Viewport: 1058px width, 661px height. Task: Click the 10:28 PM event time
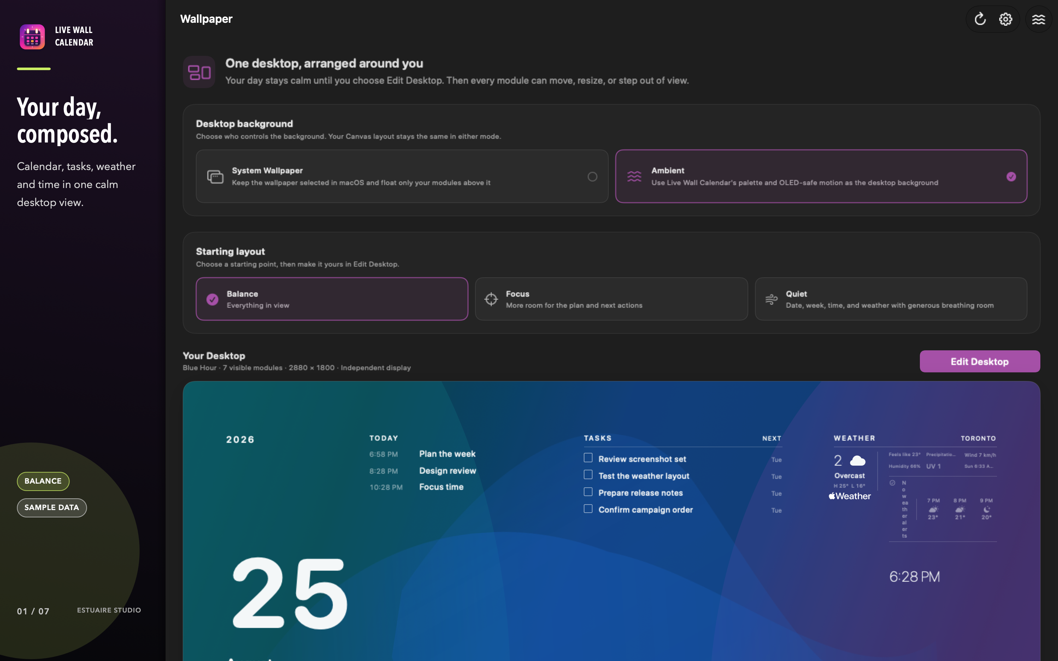(x=386, y=487)
